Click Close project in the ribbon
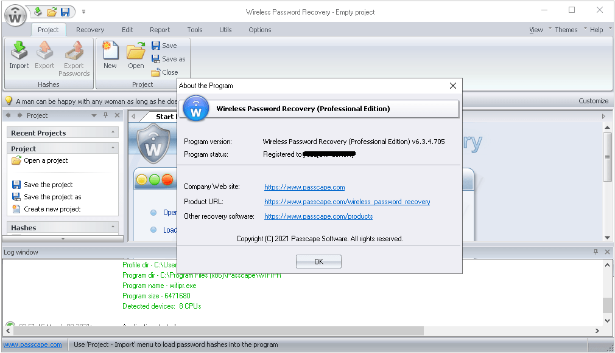This screenshot has width=615, height=353. pyautogui.click(x=165, y=72)
